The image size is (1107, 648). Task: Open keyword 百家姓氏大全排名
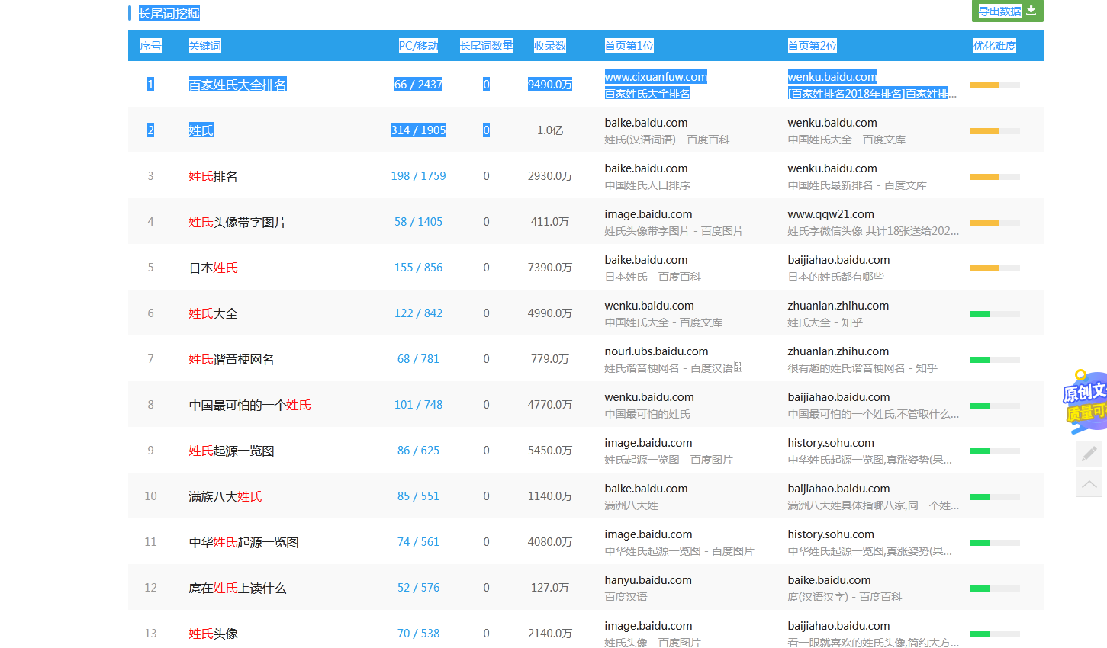(237, 85)
